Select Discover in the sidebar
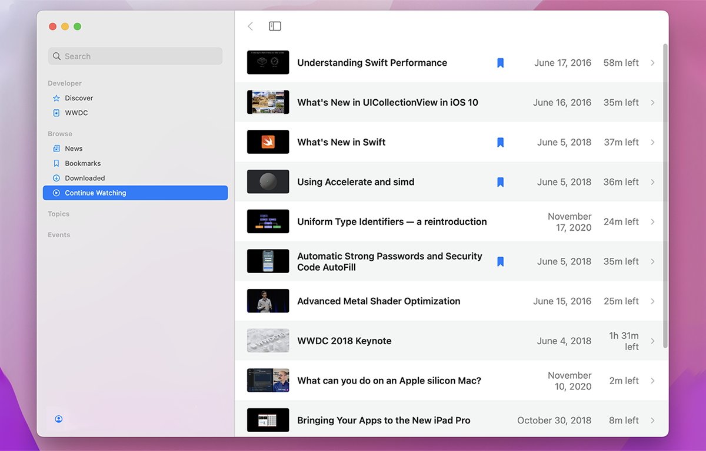This screenshot has height=451, width=706. (79, 98)
